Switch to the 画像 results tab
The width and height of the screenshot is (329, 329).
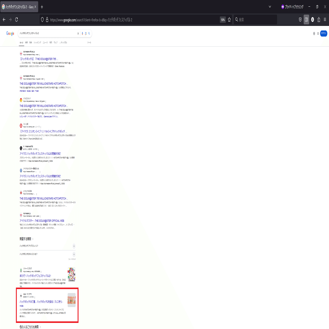click(27, 43)
